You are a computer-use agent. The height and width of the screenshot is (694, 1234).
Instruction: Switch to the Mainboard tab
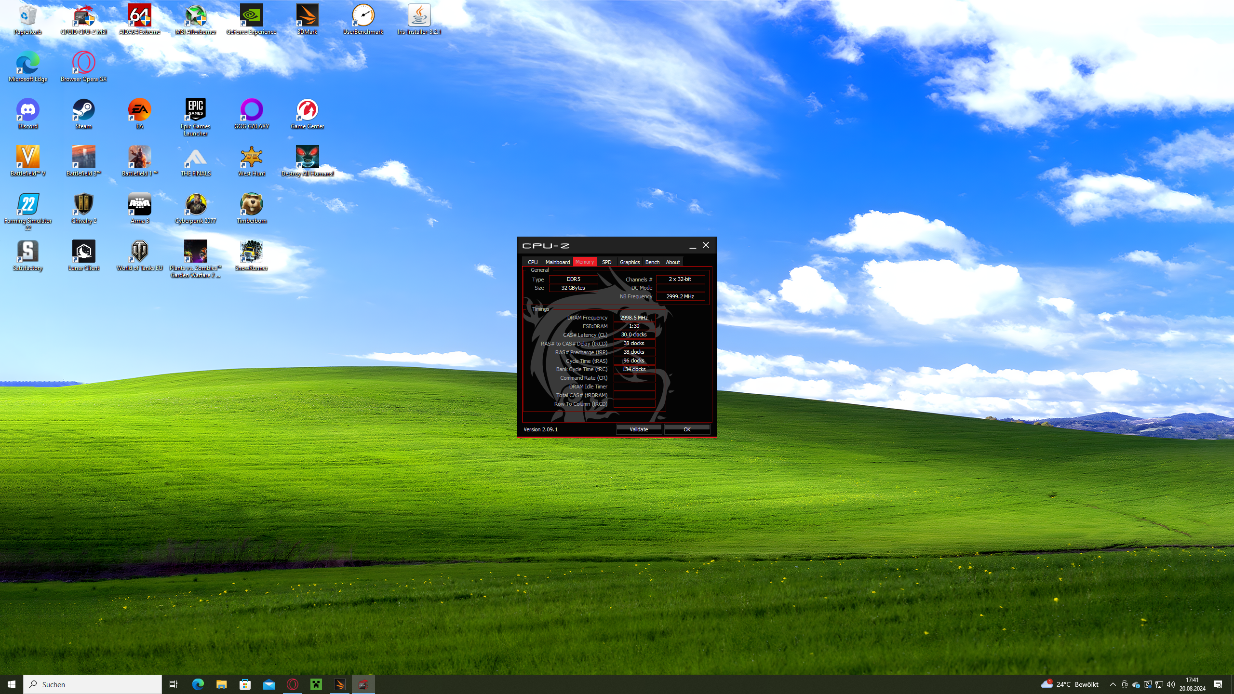point(557,262)
